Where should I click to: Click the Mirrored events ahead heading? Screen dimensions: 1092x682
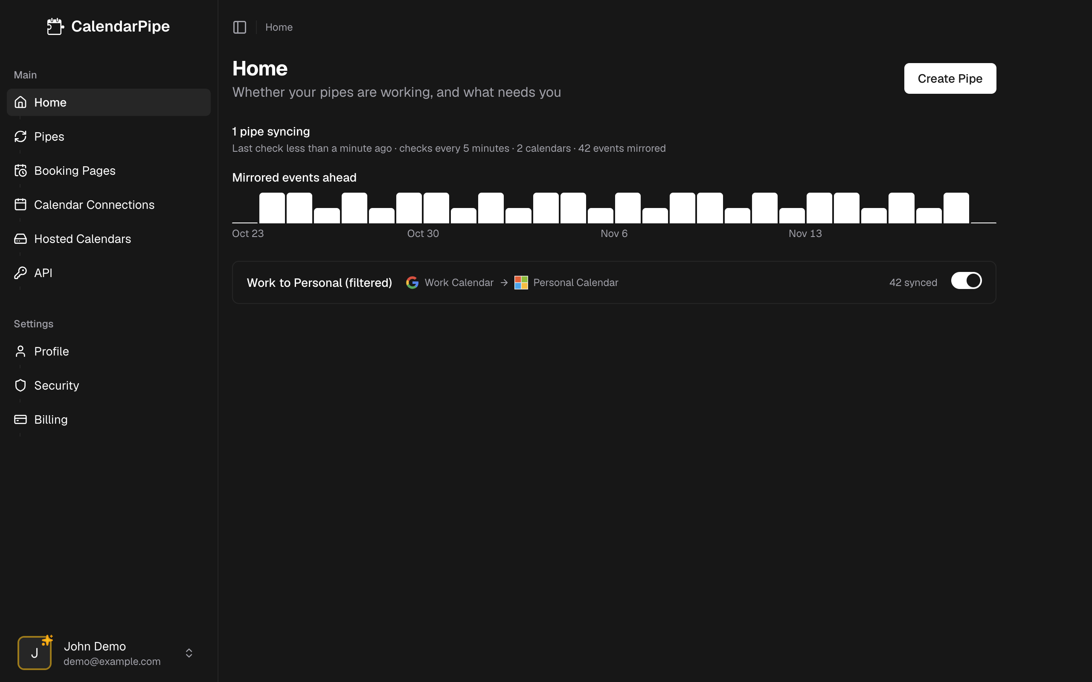(x=294, y=178)
